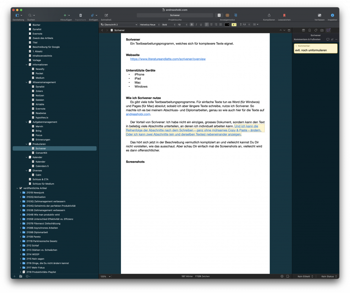This screenshot has width=350, height=293.
Task: Toggle underline formatting button
Action: [x=201, y=25]
